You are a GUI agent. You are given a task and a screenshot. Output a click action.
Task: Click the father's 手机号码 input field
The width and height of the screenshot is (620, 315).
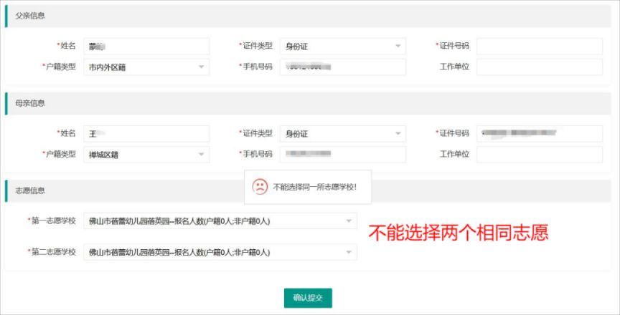[x=342, y=67]
